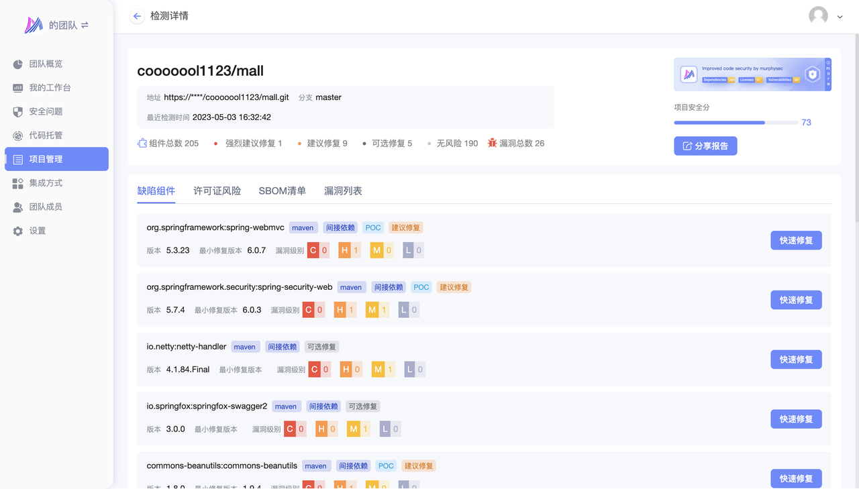
Task: Click 我的工作台 sidebar icon
Action: coord(18,88)
